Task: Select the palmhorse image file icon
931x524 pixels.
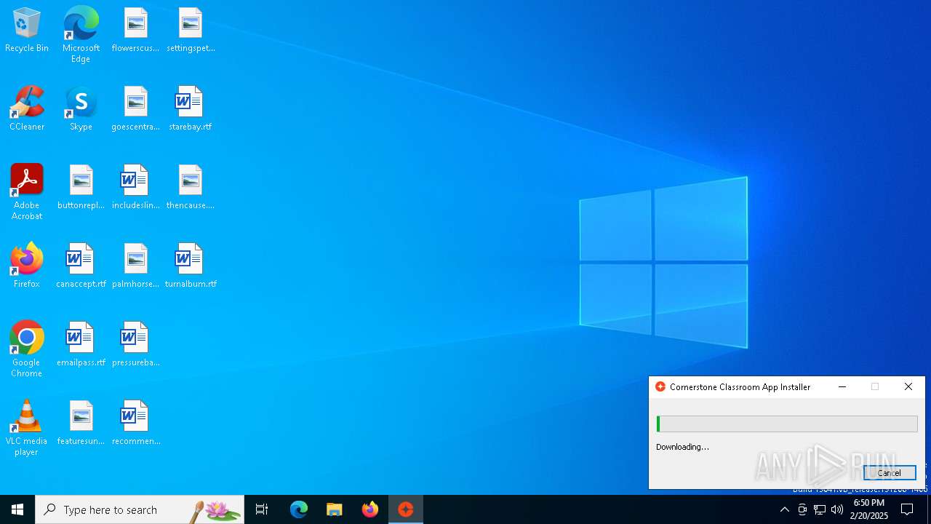Action: point(135,266)
